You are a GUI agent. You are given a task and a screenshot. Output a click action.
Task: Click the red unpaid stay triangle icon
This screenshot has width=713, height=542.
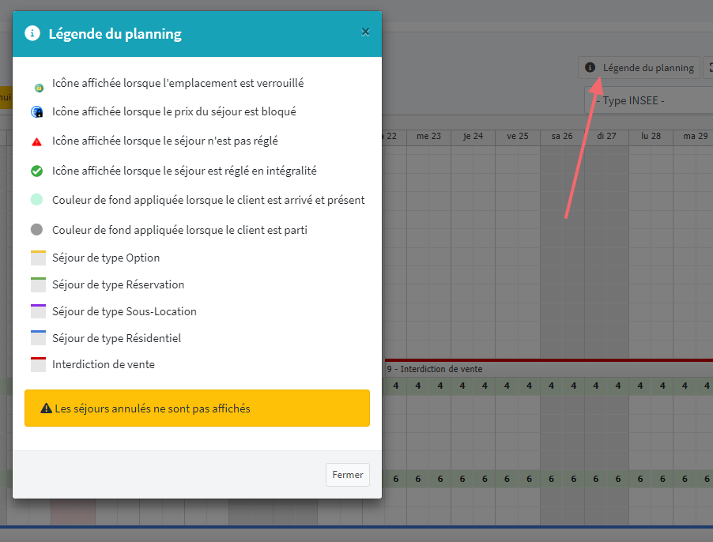pos(36,141)
